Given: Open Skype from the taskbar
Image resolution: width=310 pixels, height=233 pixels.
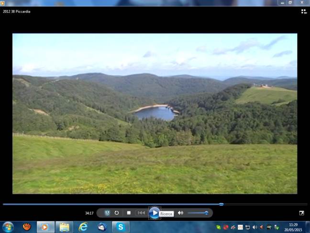Looking at the screenshot, I should click(121, 227).
